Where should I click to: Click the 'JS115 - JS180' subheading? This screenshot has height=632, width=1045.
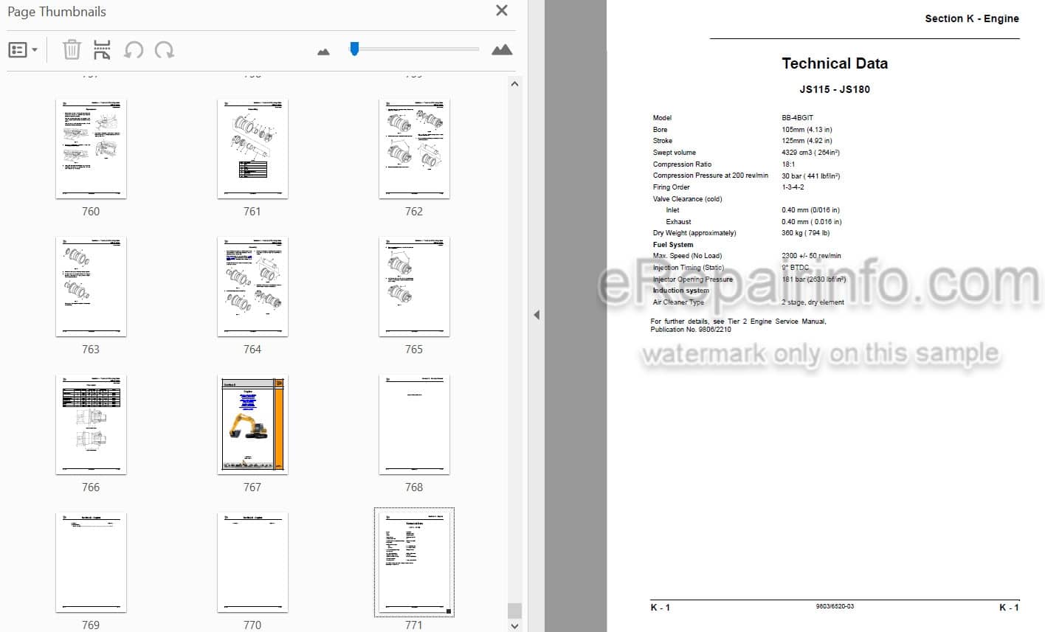pos(835,89)
